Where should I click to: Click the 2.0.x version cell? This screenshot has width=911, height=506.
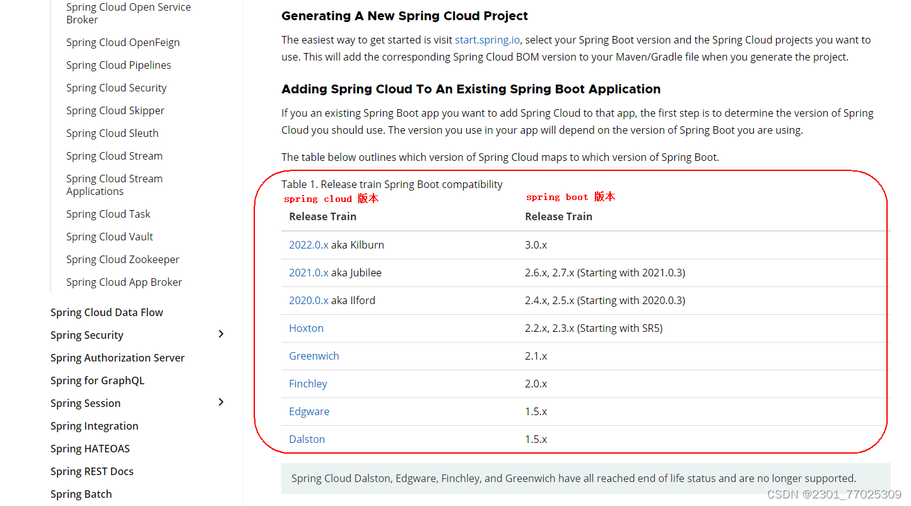pyautogui.click(x=536, y=384)
